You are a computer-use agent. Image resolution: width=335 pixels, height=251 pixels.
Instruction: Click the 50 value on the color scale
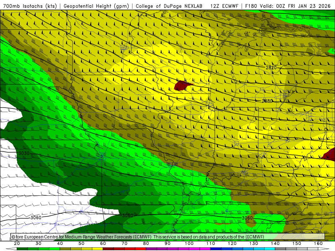point(81,243)
